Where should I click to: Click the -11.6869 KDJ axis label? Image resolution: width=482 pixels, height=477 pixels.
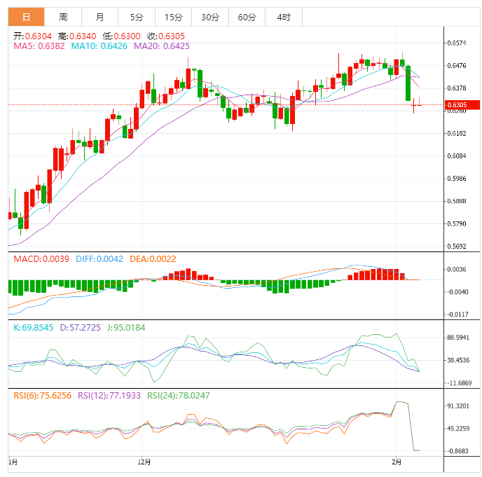458,383
